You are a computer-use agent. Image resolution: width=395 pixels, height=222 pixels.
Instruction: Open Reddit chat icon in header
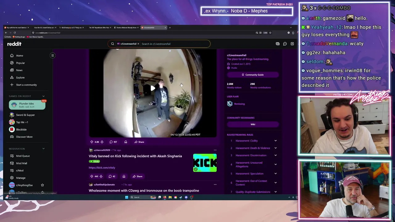click(x=285, y=44)
